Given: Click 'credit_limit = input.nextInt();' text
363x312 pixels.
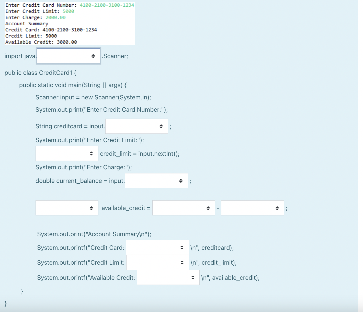Looking at the screenshot, I should tap(140, 154).
